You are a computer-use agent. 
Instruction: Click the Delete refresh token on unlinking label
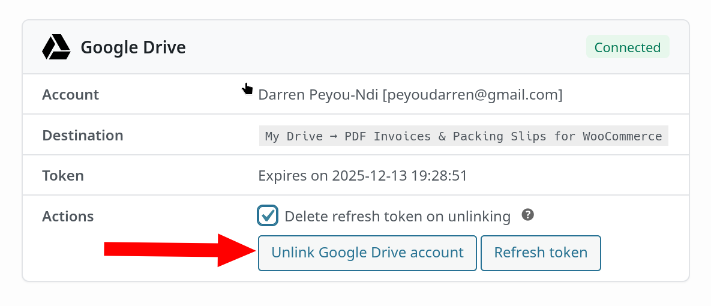pyautogui.click(x=397, y=216)
